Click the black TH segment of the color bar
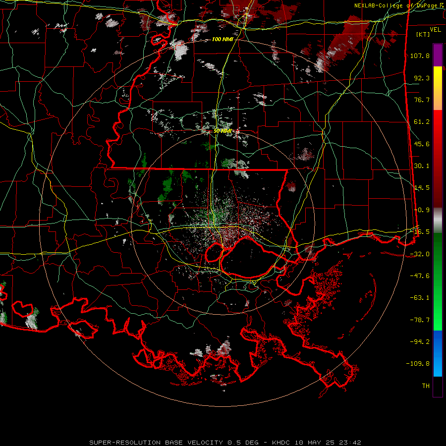 click(438, 386)
